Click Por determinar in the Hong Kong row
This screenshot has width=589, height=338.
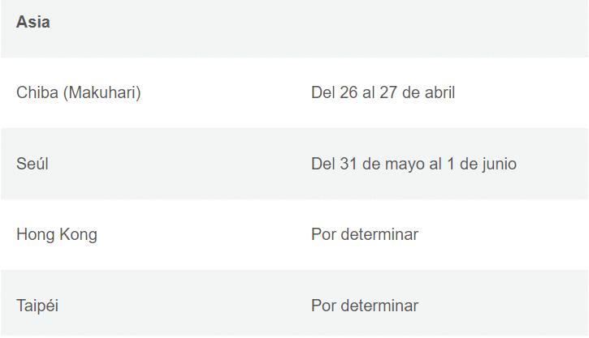365,234
